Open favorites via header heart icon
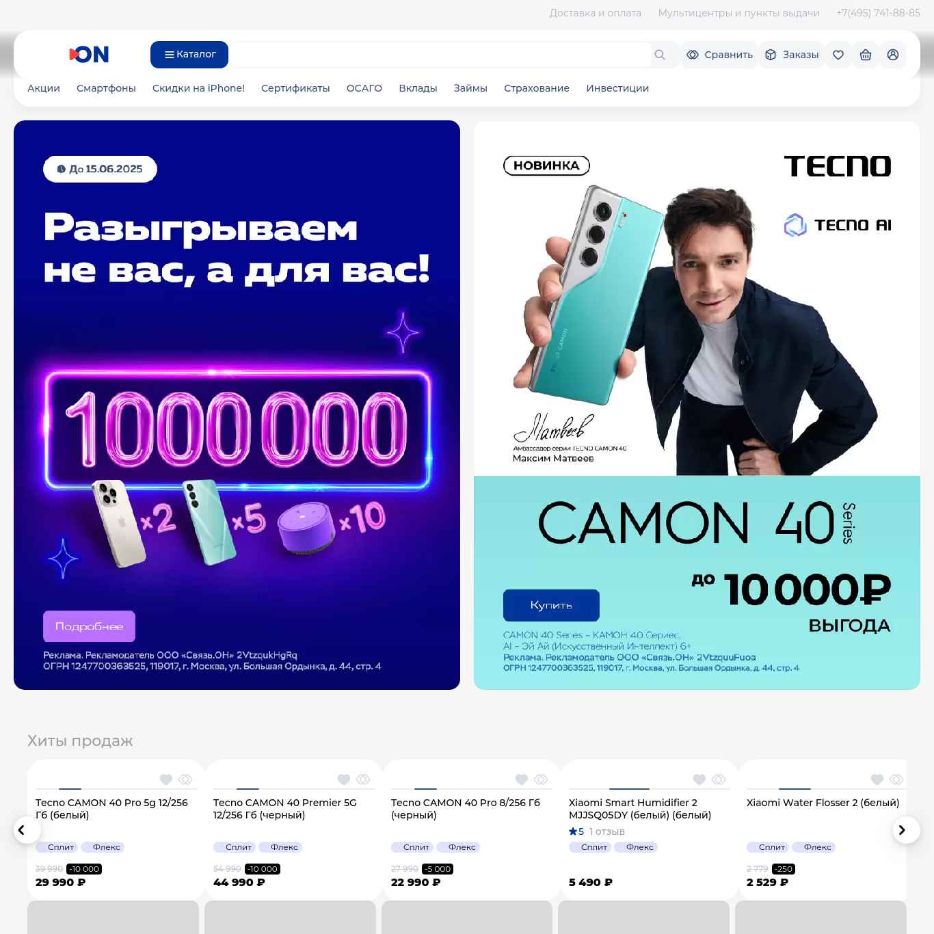 coord(838,55)
